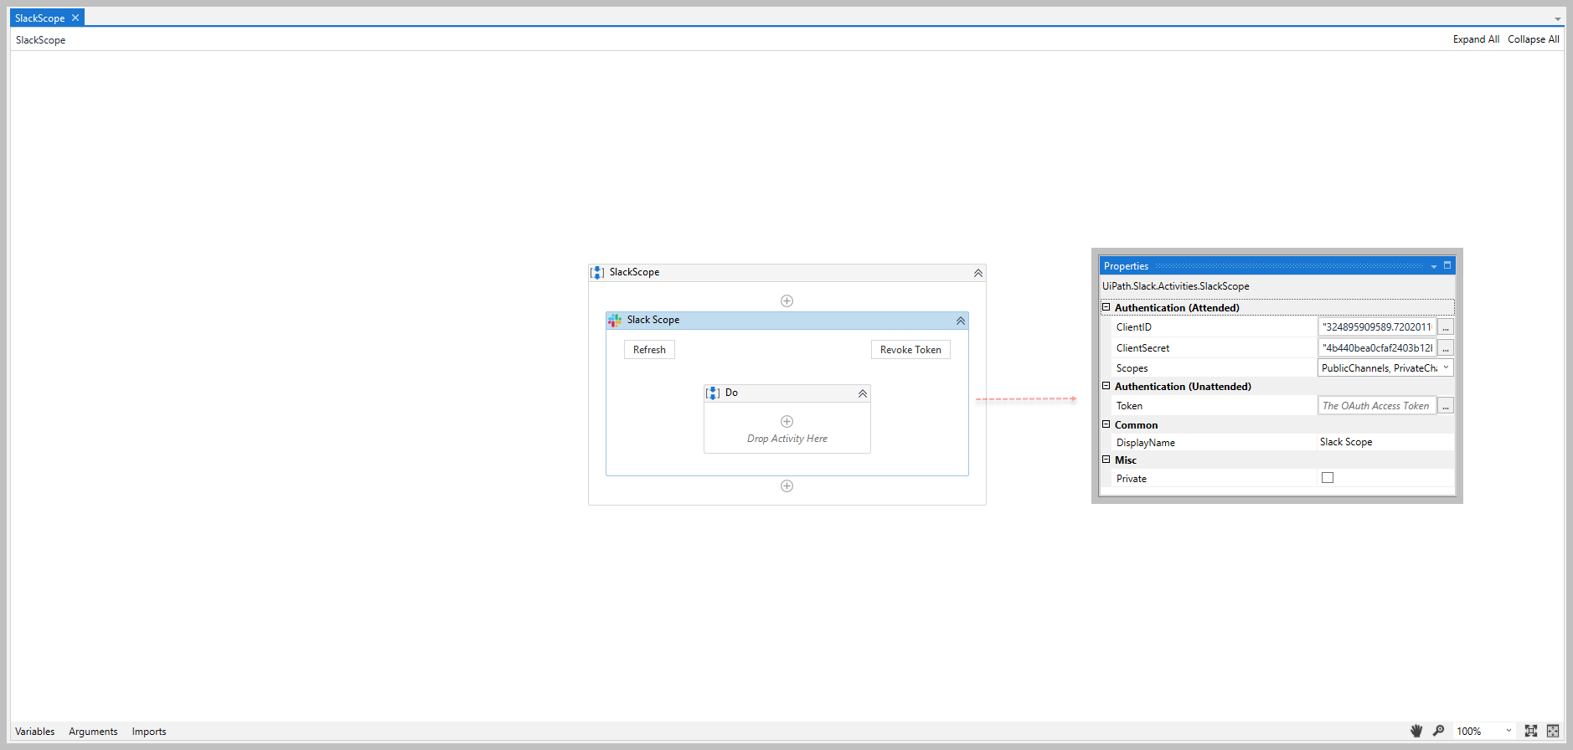Click the Slack Scope activity title
Image resolution: width=1573 pixels, height=750 pixels.
tap(652, 320)
